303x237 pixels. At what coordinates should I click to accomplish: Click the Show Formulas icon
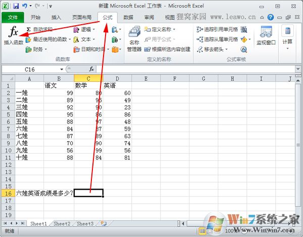click(244, 29)
